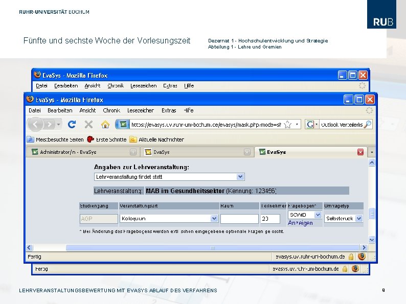Screen dimensions: 406x304
Task: Click the EvaSys site identity icon in address bar
Action: point(123,125)
